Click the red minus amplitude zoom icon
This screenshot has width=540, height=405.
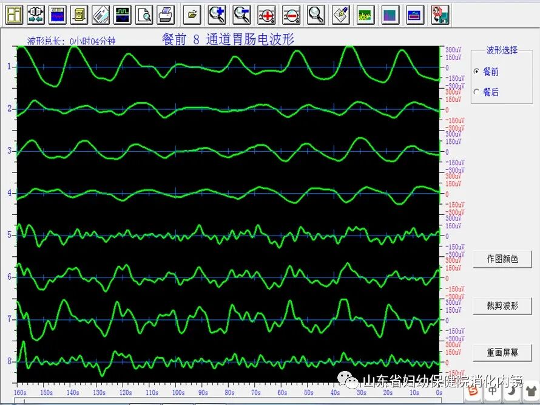coord(291,15)
